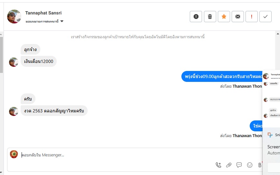Image resolution: width=280 pixels, height=175 pixels.
Task: Attach a file with the paperclip icon
Action: pos(229,165)
